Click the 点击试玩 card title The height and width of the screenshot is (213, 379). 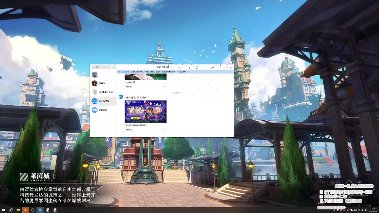[131, 82]
